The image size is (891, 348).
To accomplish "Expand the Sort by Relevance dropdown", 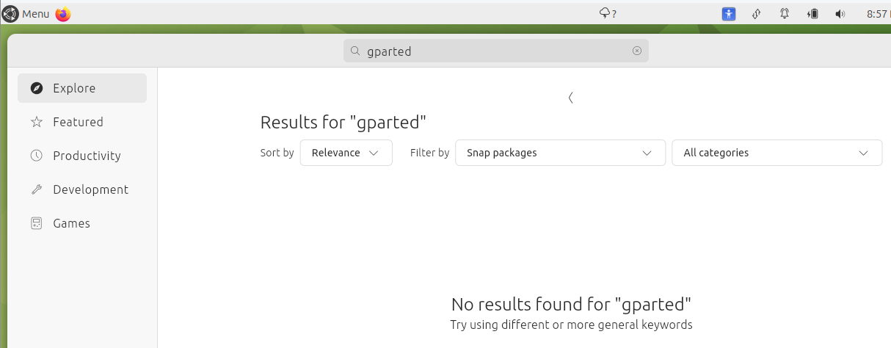I will coord(346,153).
